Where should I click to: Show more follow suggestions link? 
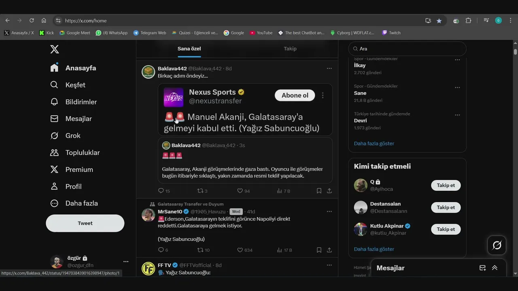click(x=374, y=249)
